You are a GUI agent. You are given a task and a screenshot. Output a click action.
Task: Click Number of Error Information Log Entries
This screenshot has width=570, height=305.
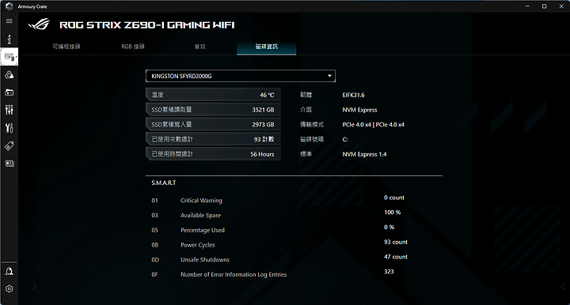click(234, 274)
